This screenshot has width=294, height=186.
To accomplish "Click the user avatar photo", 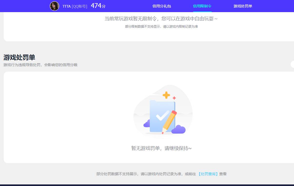I will click(x=54, y=6).
